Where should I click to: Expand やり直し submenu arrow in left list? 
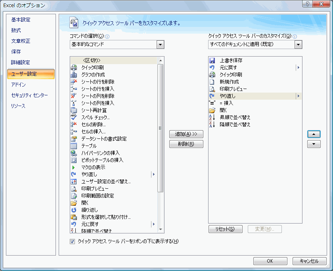pyautogui.click(x=154, y=174)
